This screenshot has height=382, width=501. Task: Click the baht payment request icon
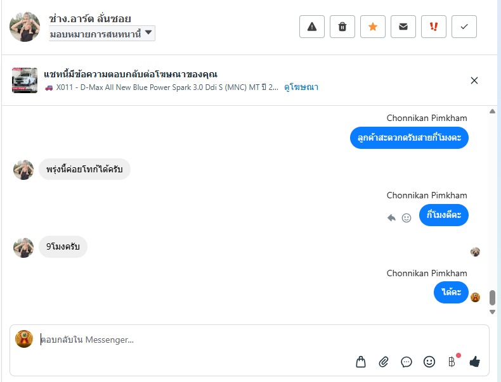point(452,362)
